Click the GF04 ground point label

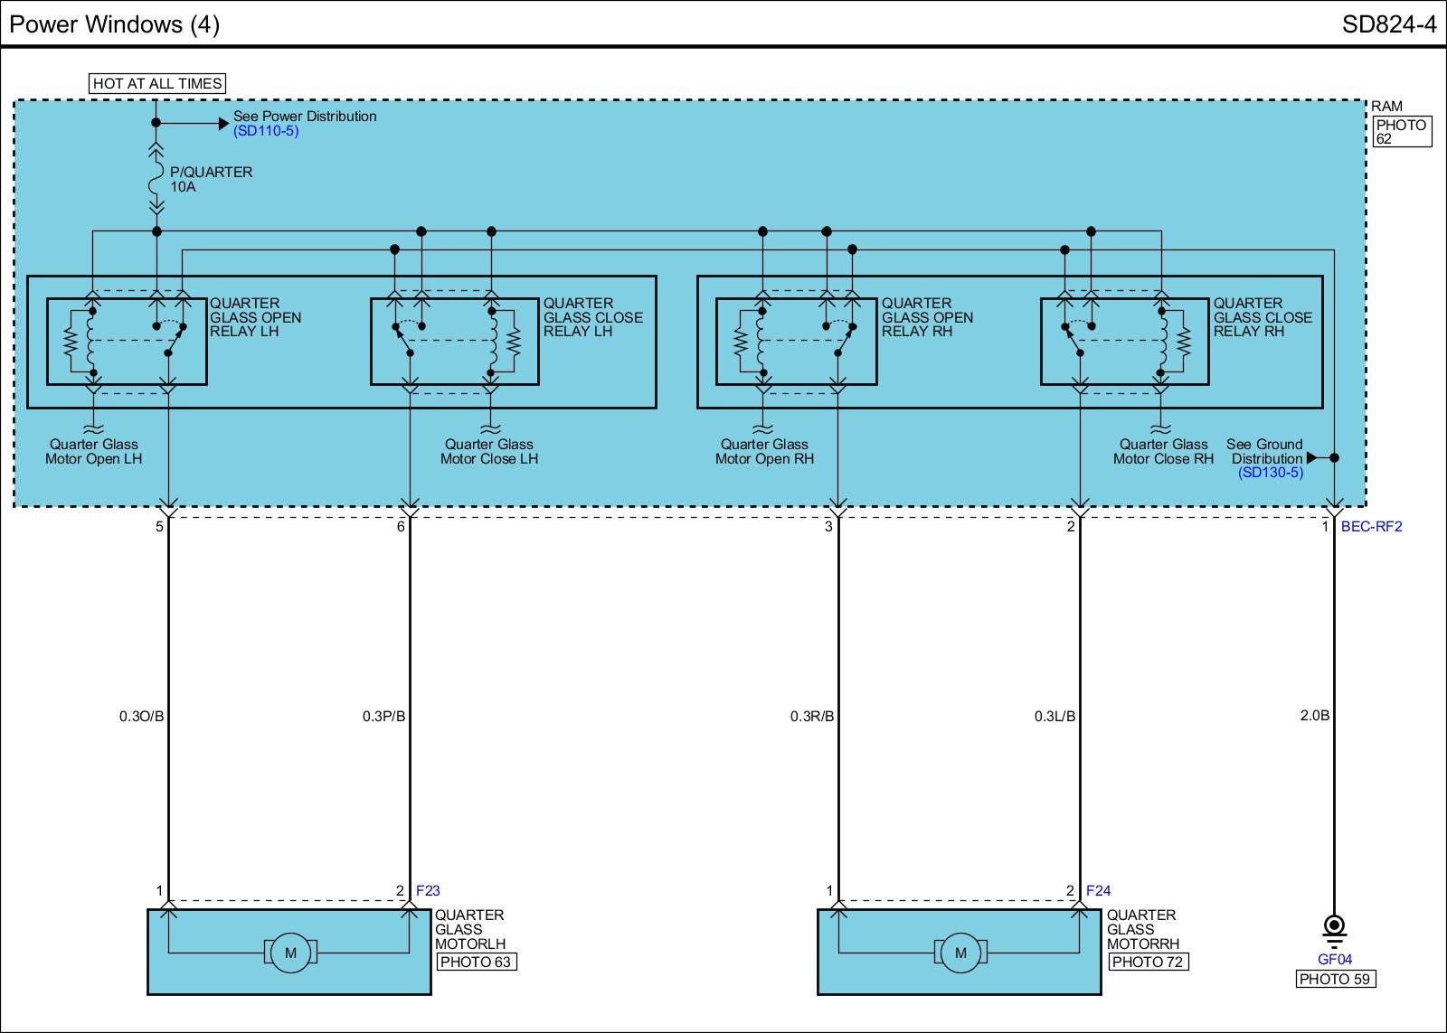(1334, 960)
